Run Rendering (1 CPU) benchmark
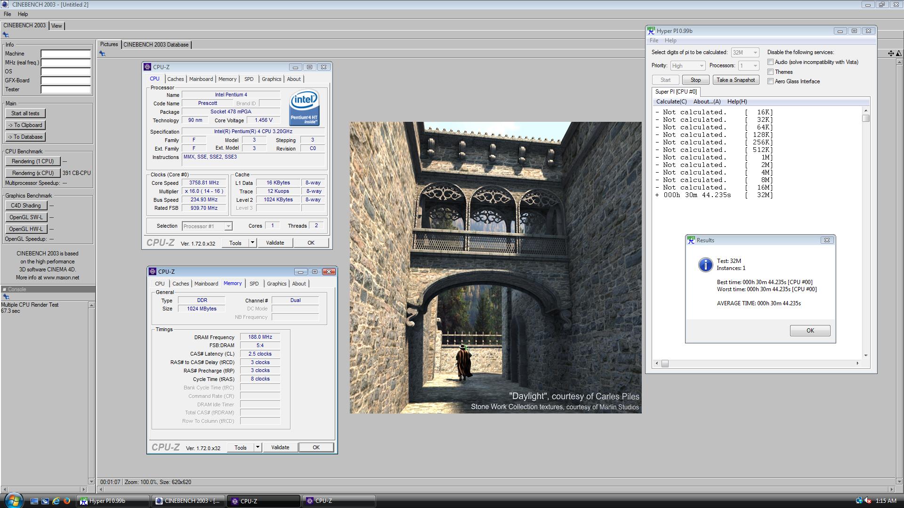 [x=33, y=161]
